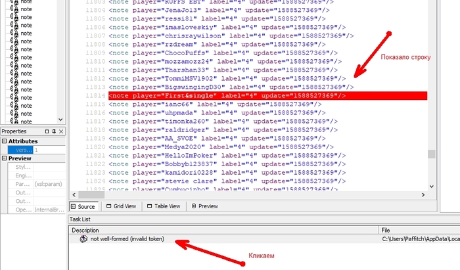The image size is (460, 270).
Task: Click the Task List panel title
Action: click(80, 219)
